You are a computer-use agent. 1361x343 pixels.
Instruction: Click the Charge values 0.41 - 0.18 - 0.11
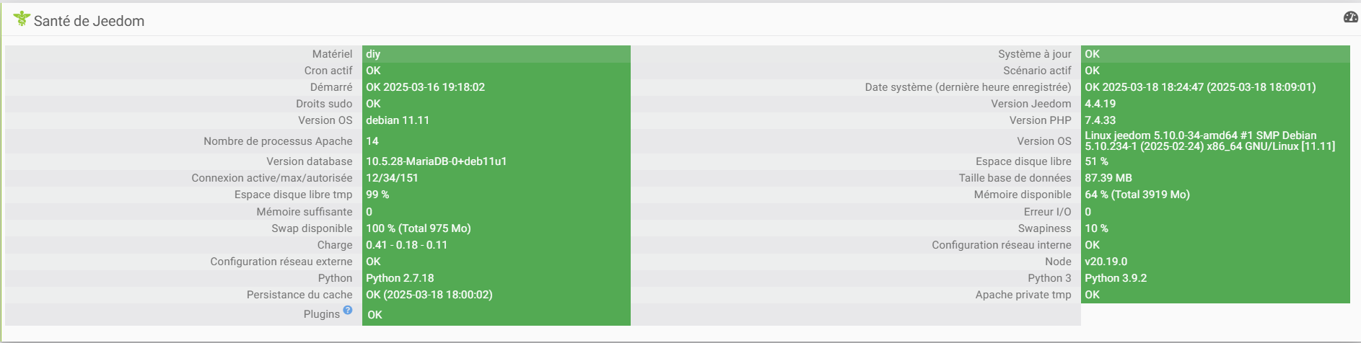406,245
